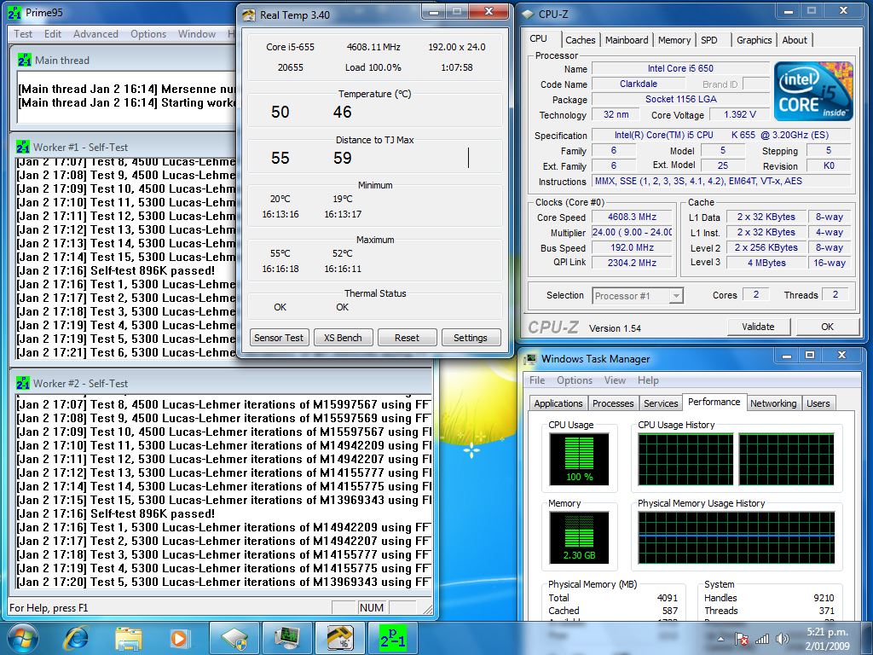Open the File menu in Task Manager
The height and width of the screenshot is (655, 873).
[537, 380]
